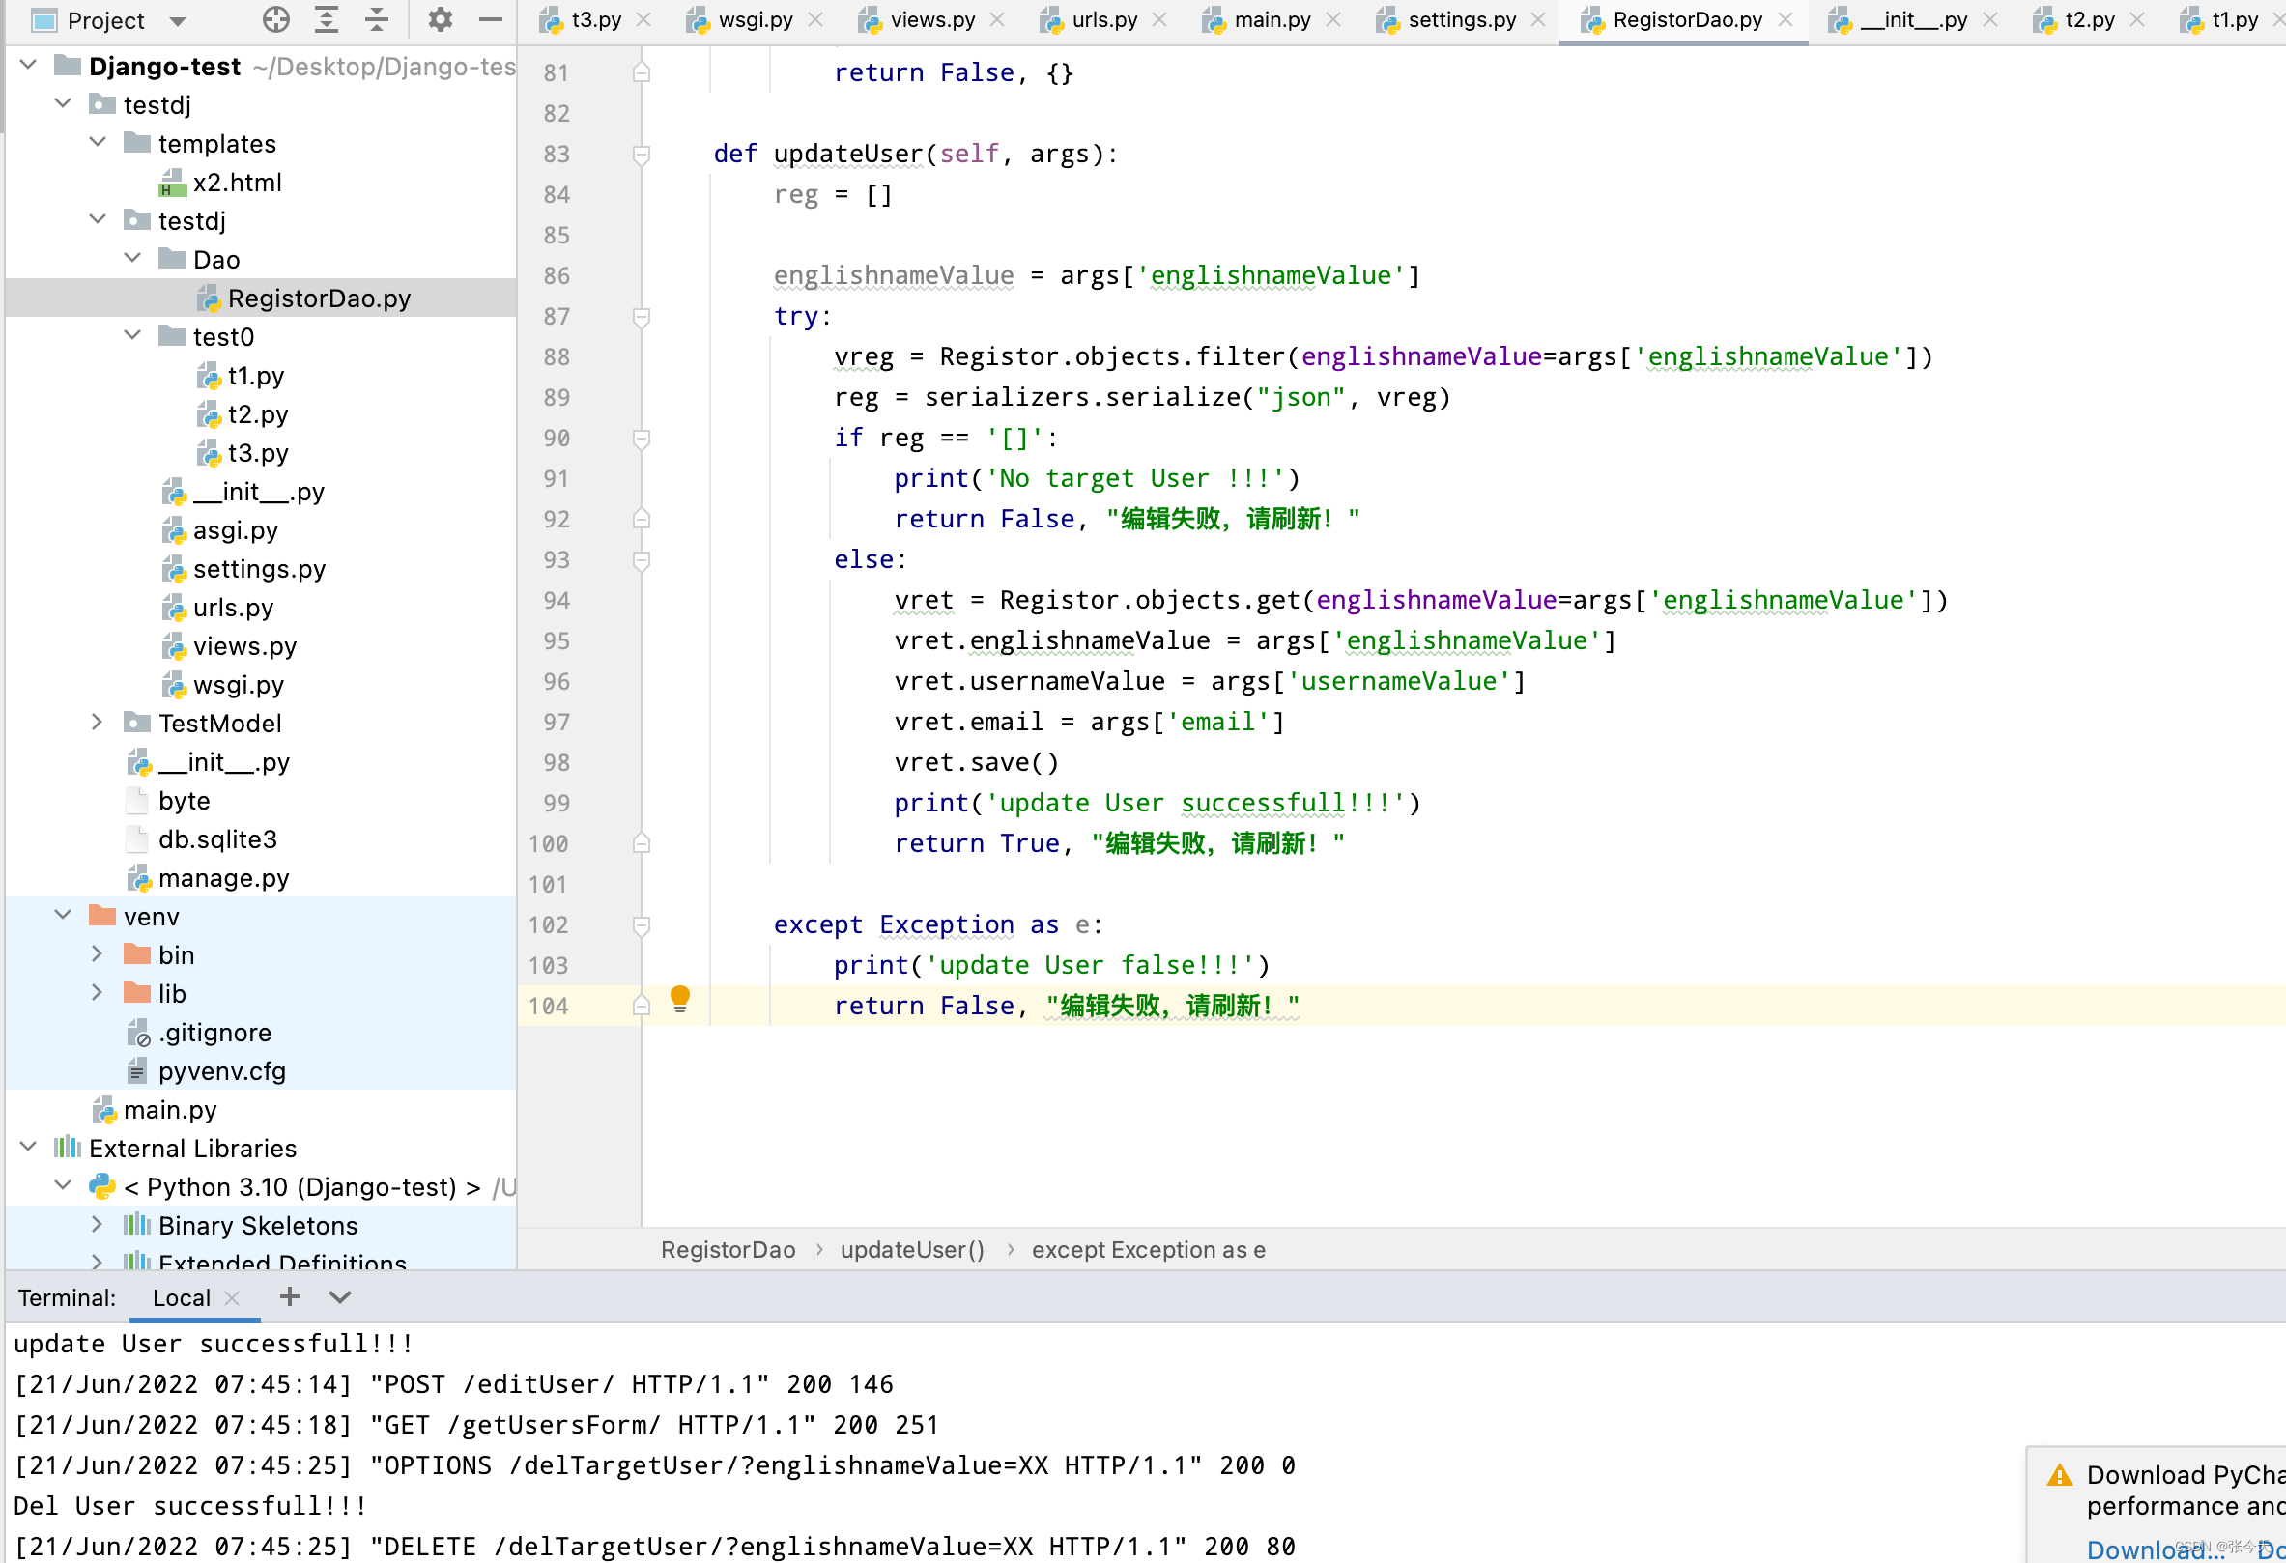Open Project panel settings gear
2286x1563 pixels.
pos(440,19)
